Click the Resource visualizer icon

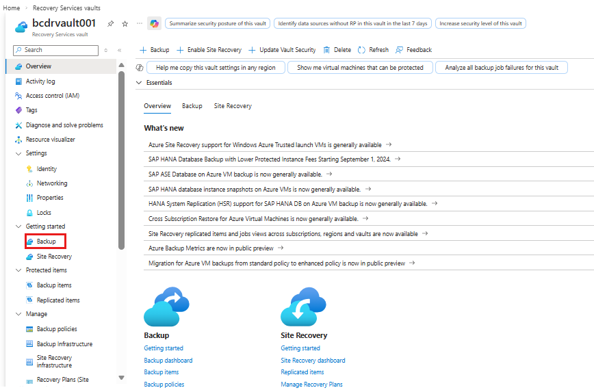tap(18, 140)
